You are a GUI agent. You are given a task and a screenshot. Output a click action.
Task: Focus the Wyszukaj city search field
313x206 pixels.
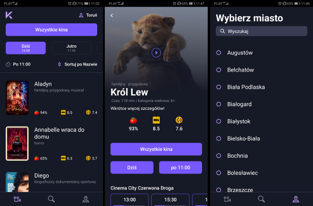(x=261, y=31)
